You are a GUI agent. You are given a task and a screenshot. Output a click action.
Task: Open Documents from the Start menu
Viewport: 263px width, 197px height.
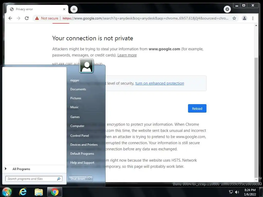pyautogui.click(x=78, y=89)
